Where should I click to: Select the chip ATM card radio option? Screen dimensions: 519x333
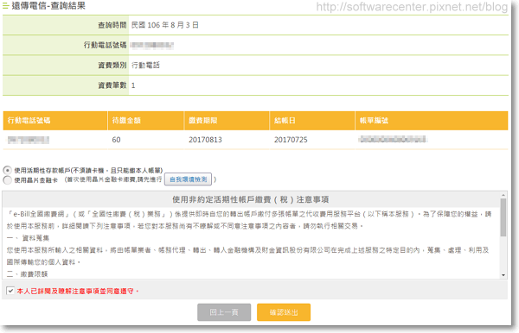coord(7,179)
